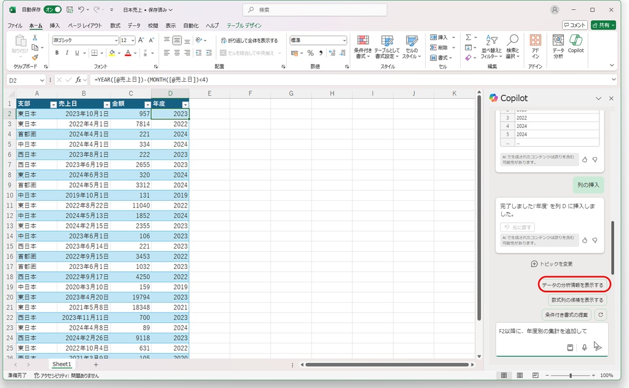Apply percent style with % icon
The image size is (629, 388).
tap(310, 53)
